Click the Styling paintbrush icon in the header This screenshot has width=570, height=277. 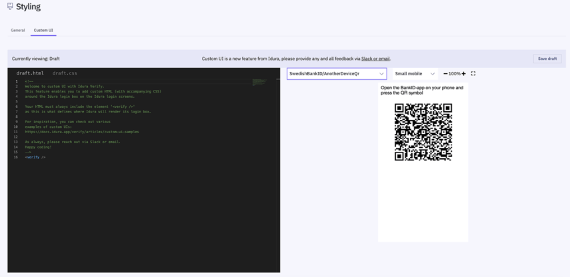click(x=10, y=7)
